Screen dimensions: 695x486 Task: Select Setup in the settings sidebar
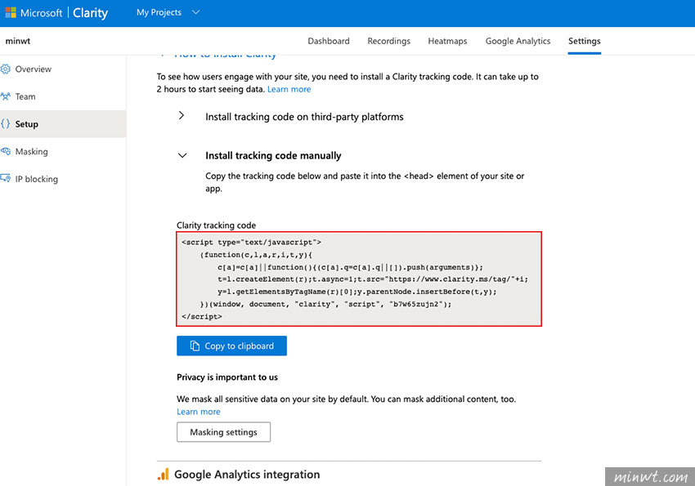pyautogui.click(x=63, y=124)
